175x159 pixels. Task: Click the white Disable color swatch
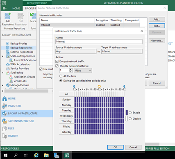127,118
